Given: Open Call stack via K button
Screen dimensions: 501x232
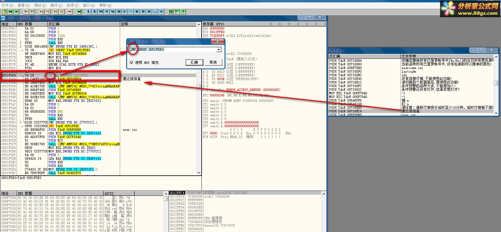Looking at the screenshot, I should [137, 11].
